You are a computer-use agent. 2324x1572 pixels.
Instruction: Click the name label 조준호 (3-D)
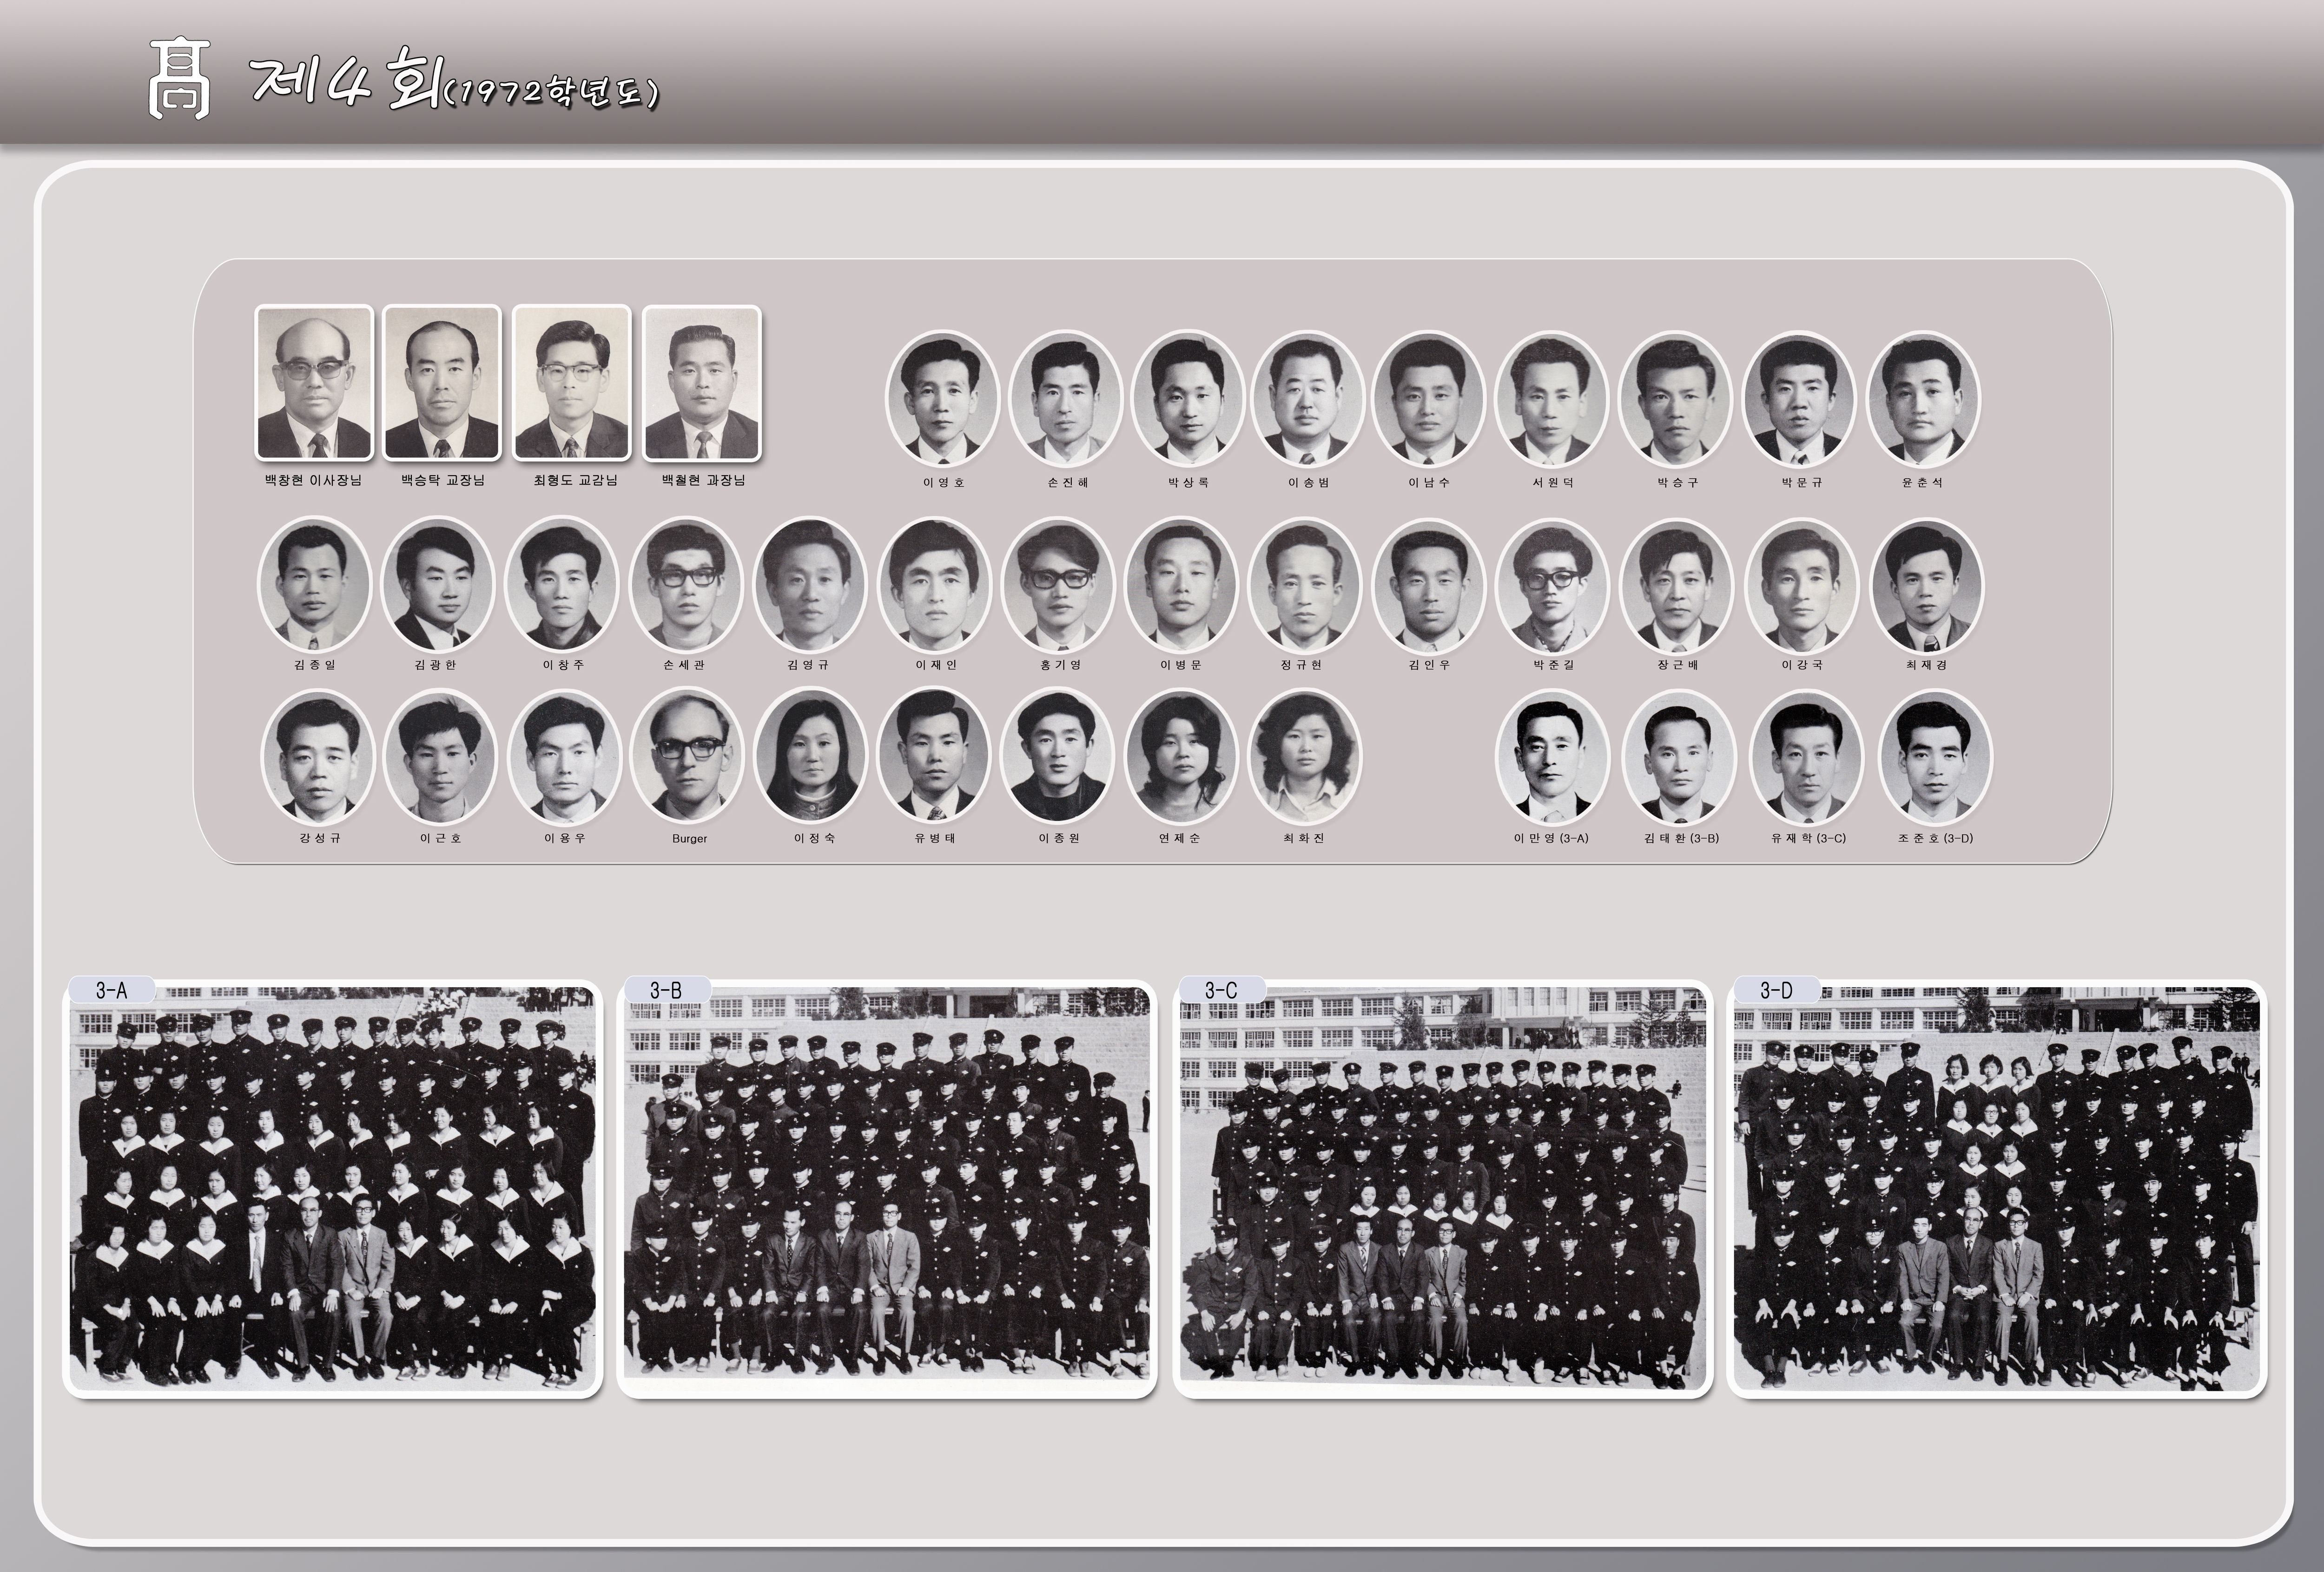1935,838
